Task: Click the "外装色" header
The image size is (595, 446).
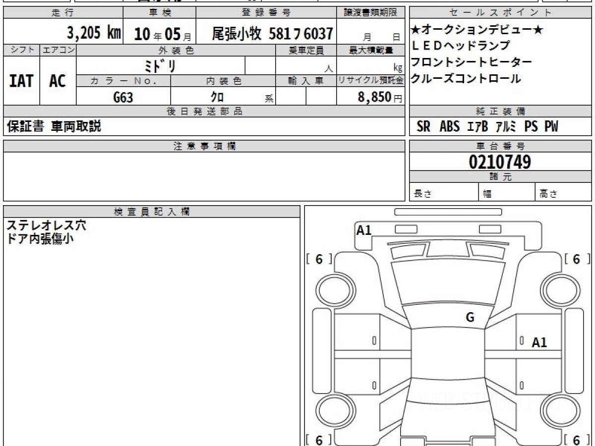Action: tap(176, 50)
